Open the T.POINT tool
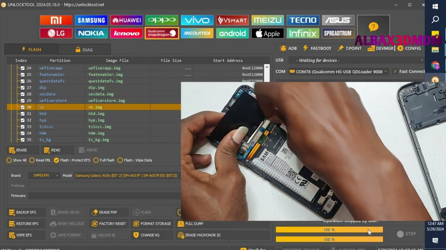The width and height of the screenshot is (446, 250). click(x=349, y=48)
